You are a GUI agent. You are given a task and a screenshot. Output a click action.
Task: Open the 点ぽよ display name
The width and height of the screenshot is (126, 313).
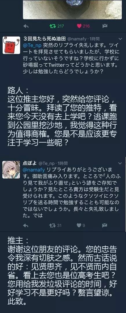(x=30, y=163)
